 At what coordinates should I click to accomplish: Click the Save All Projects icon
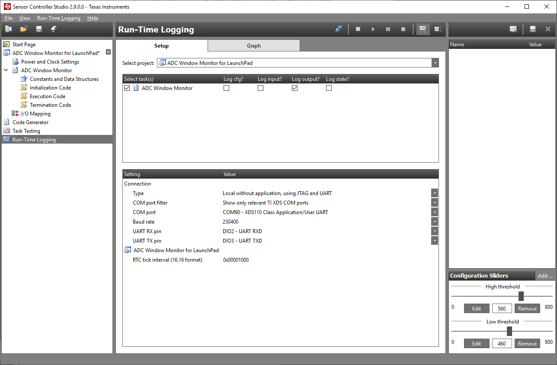[54, 29]
